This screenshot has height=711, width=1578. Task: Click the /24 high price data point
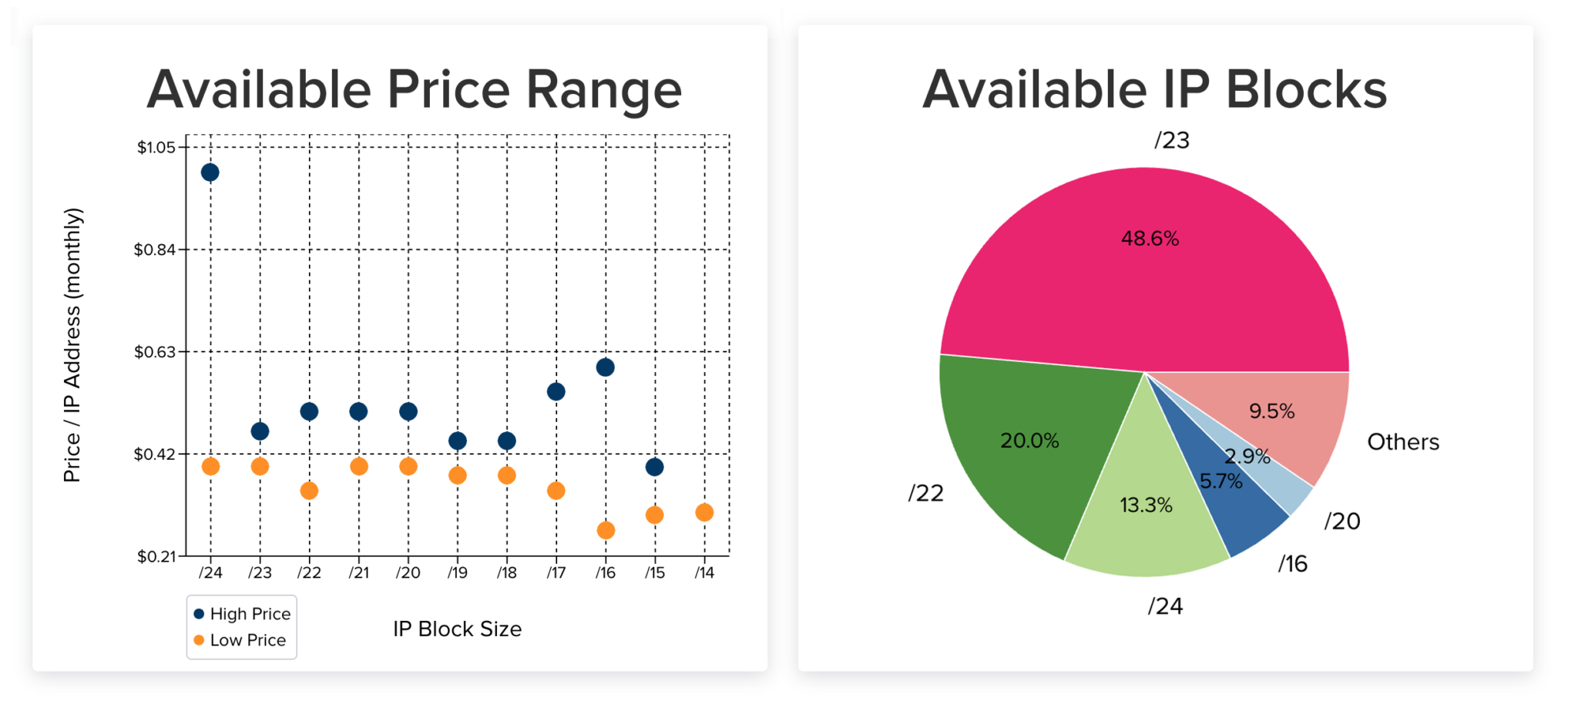point(210,173)
